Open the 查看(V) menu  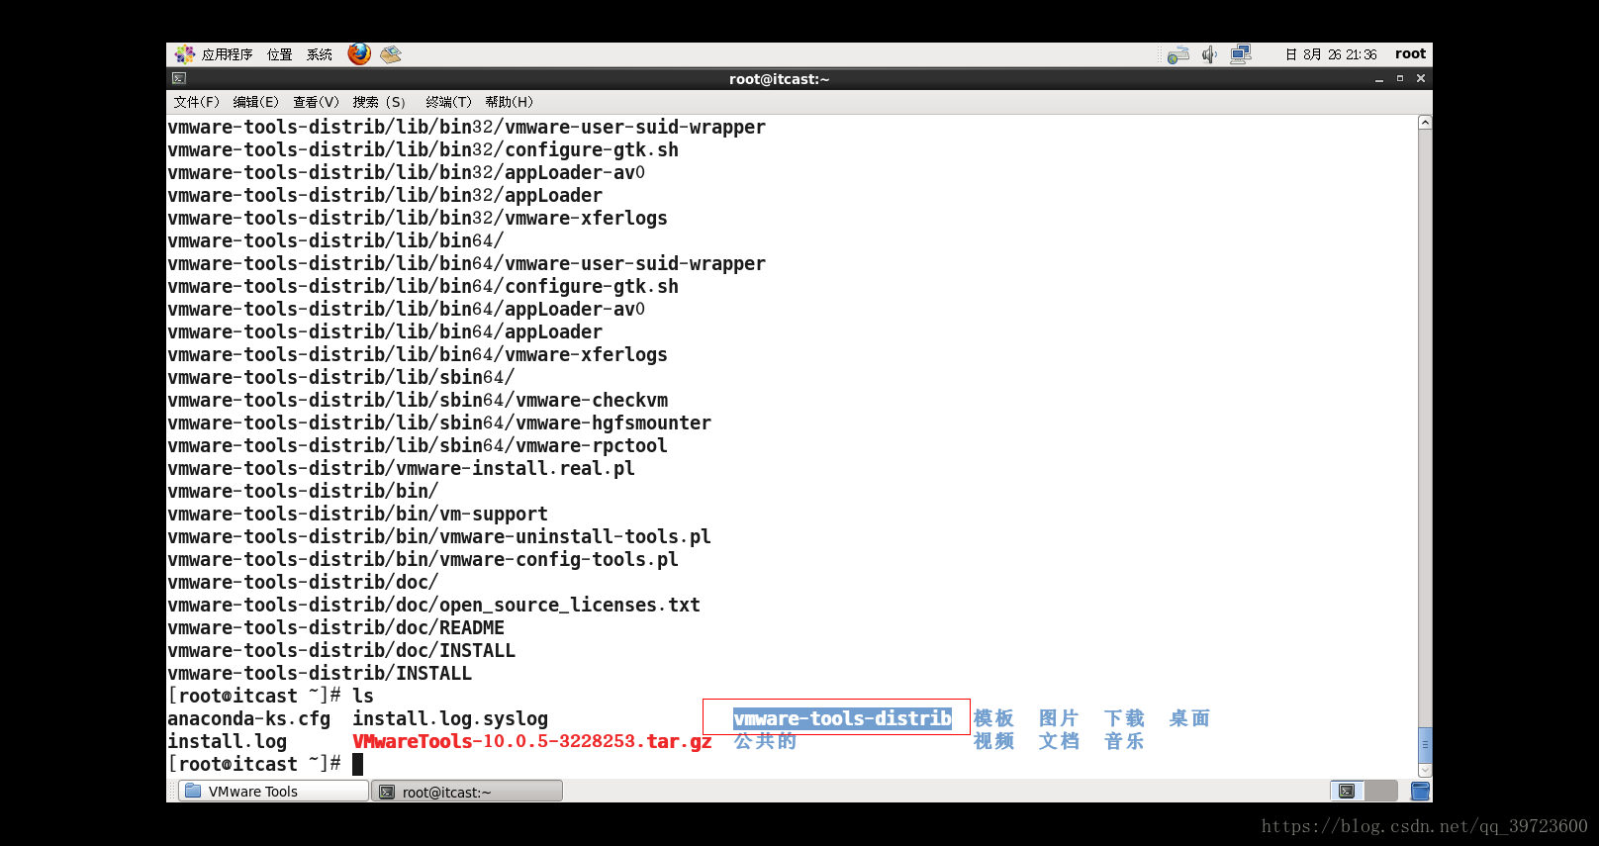click(316, 102)
